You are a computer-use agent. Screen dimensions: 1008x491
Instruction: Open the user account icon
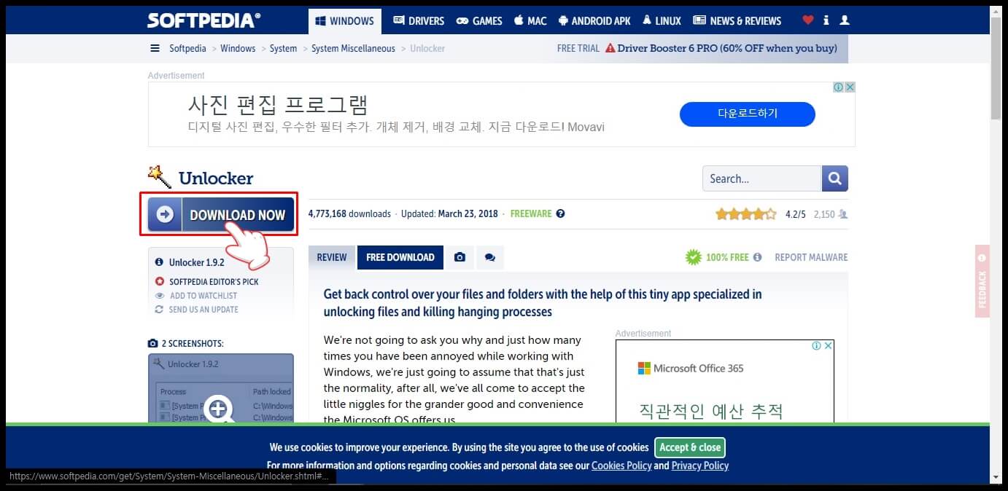click(845, 20)
